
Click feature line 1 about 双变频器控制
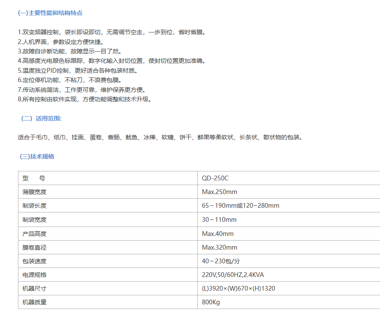pos(112,32)
